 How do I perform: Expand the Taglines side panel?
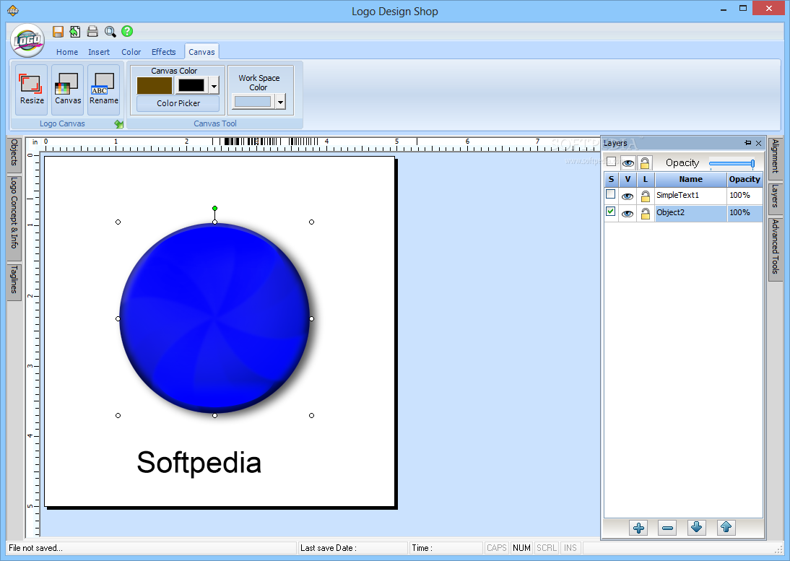(x=14, y=281)
